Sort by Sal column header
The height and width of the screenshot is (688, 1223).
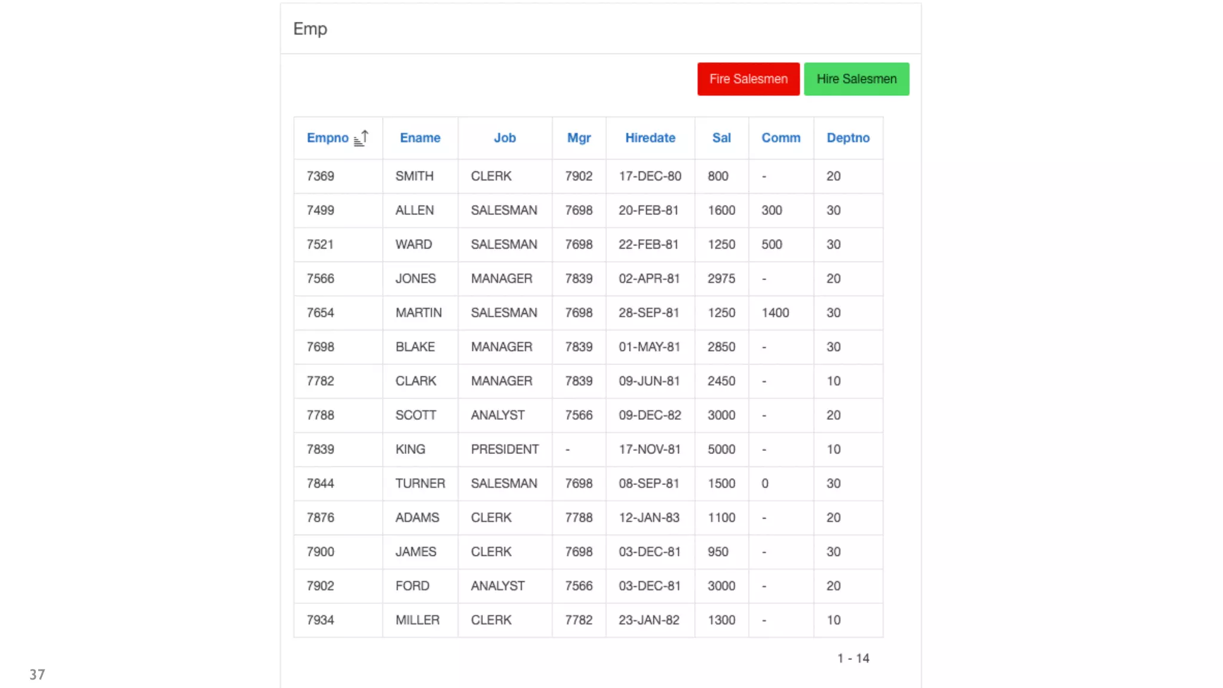(x=721, y=138)
